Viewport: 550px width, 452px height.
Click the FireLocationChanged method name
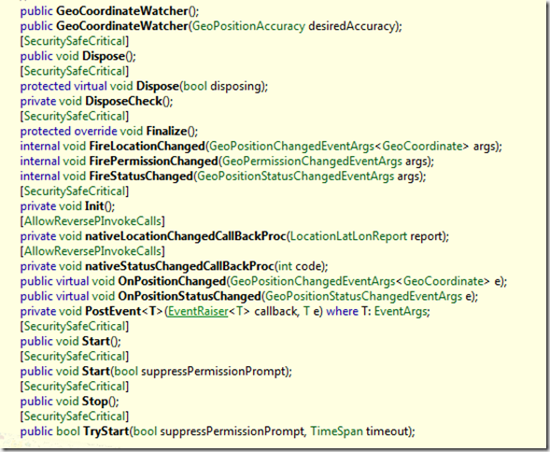tap(148, 147)
